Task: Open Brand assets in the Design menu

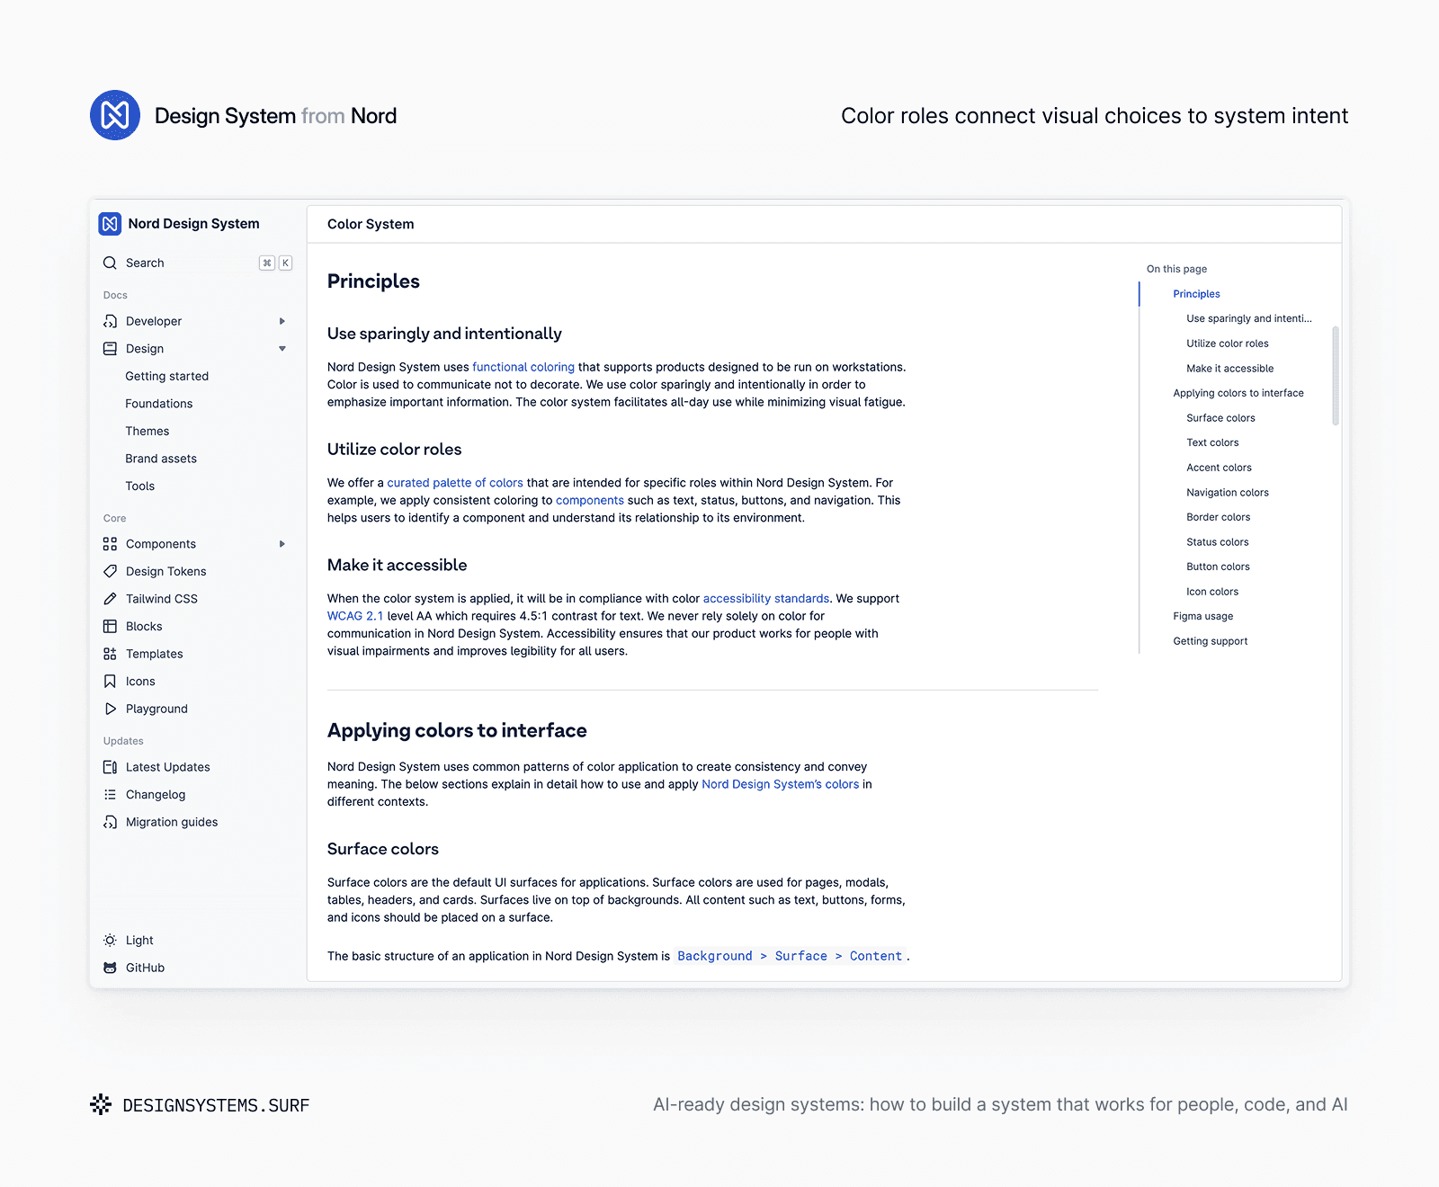Action: (161, 459)
